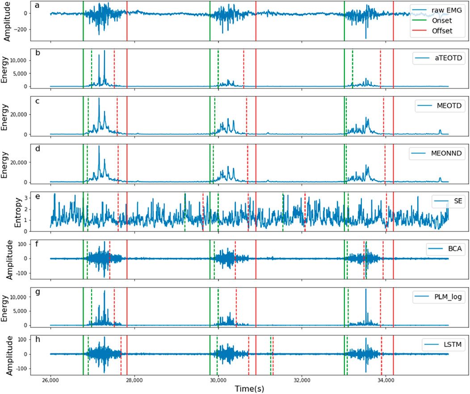This screenshot has width=470, height=394.
Task: Click the 28,000 x-axis tick label
Action: [134, 381]
